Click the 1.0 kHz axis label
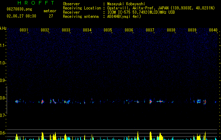 (3, 63)
